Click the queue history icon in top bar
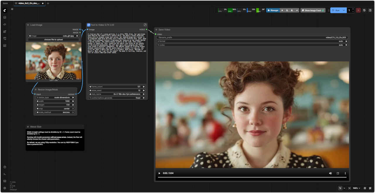This screenshot has width=375, height=193. [364, 10]
